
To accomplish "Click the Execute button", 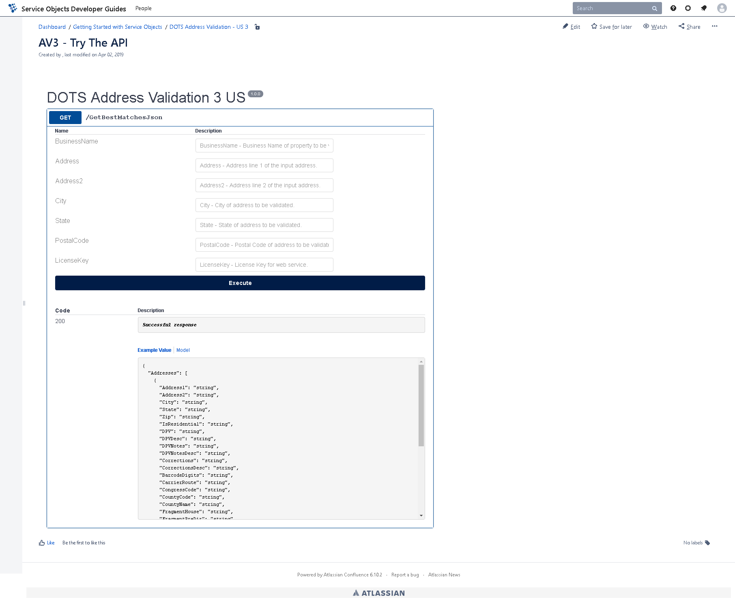I will coord(240,283).
